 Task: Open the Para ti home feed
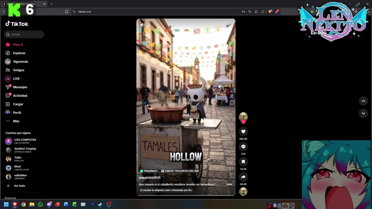point(14,45)
